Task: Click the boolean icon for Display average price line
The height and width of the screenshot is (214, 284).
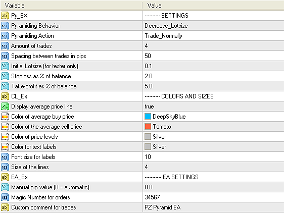Action: coord(5,106)
